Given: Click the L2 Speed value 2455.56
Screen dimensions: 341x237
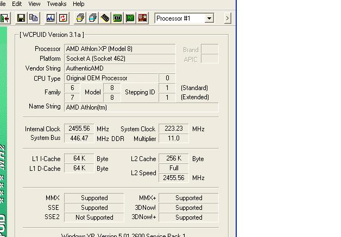Looking at the screenshot, I should pyautogui.click(x=174, y=178).
